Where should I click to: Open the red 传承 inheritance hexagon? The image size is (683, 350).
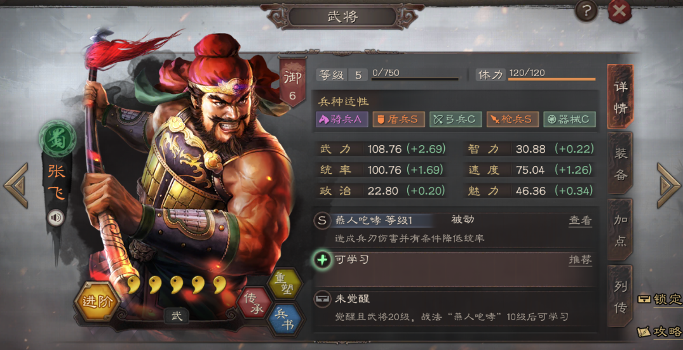[255, 302]
